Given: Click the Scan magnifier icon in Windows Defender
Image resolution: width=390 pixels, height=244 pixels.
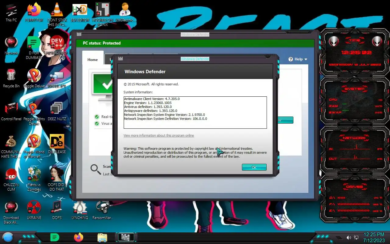Looking at the screenshot, I should pyautogui.click(x=96, y=170).
